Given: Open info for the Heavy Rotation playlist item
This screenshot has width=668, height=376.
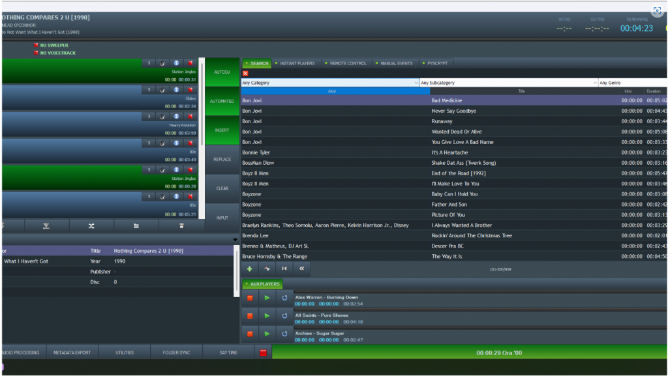Looking at the screenshot, I should tap(176, 117).
